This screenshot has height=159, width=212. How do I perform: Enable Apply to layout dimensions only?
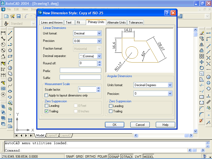point(46,95)
